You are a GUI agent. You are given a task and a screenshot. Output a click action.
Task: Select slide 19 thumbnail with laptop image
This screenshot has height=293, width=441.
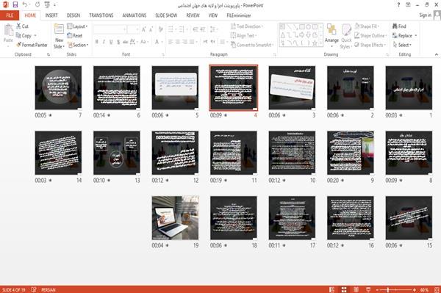(x=175, y=218)
